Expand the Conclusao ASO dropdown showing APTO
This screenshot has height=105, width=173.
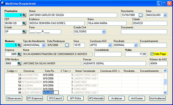click(110, 45)
